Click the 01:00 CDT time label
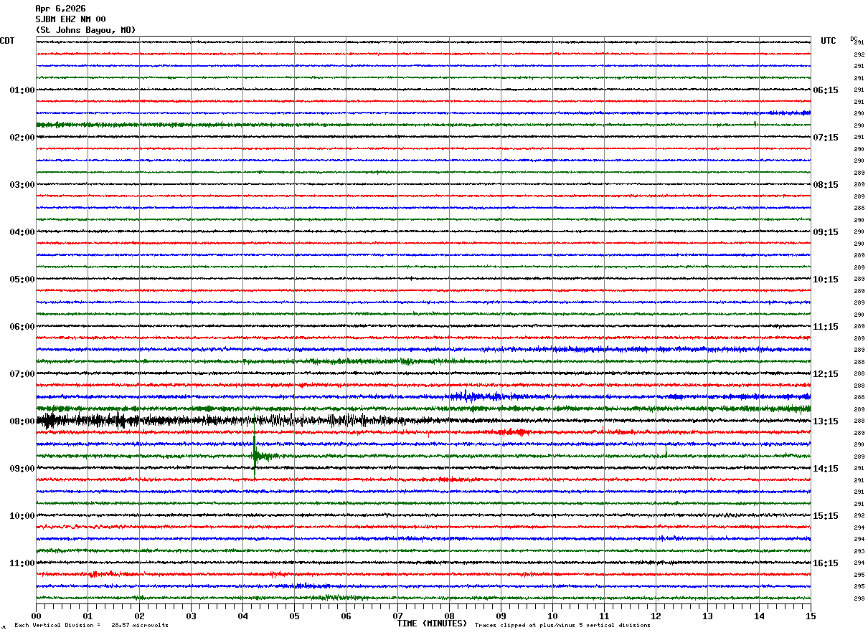Screen dimensions: 868x635 (x=22, y=90)
